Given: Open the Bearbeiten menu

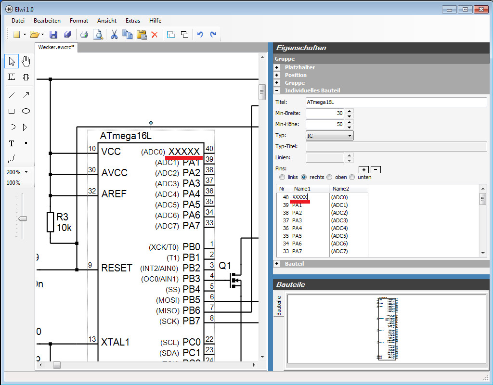Looking at the screenshot, I should (x=47, y=21).
